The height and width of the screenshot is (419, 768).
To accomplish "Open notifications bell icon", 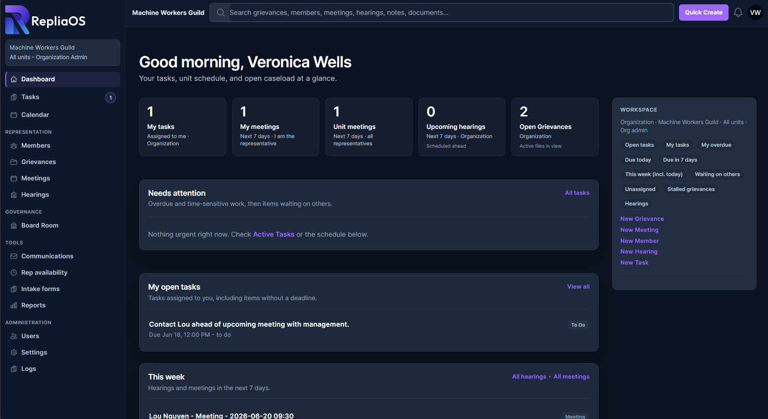I will [738, 13].
